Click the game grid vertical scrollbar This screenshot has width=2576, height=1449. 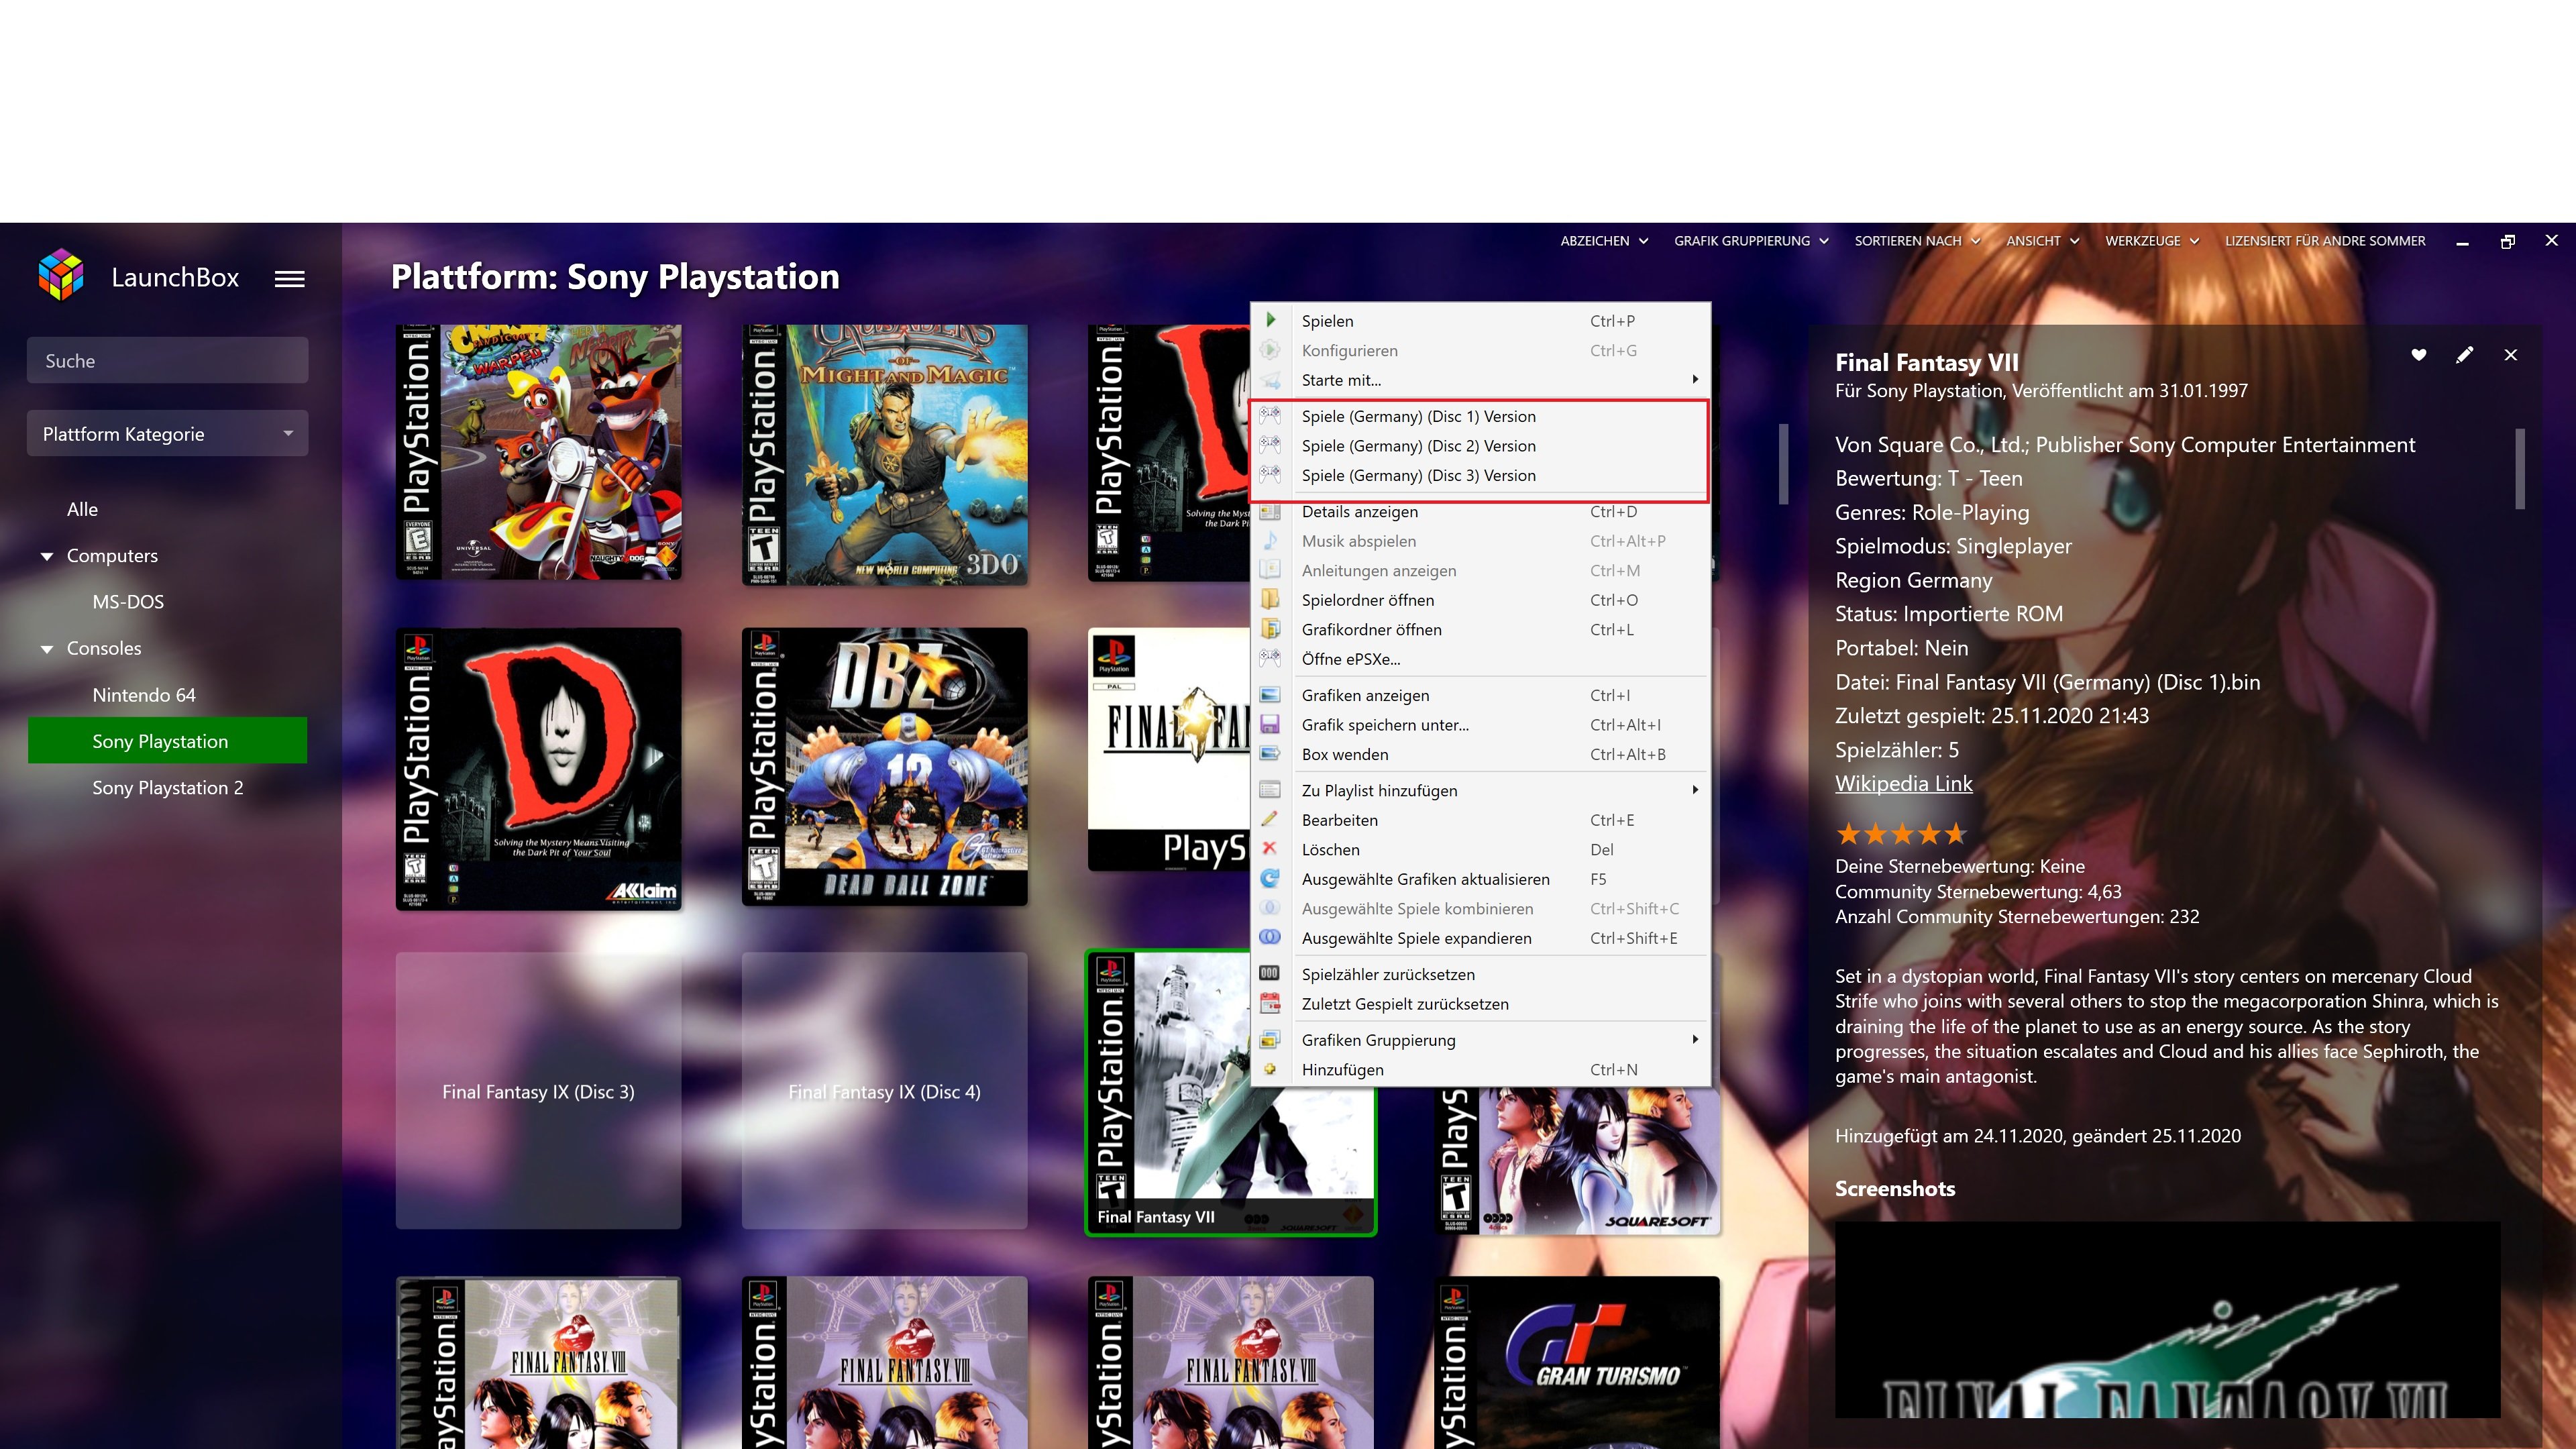point(1783,465)
